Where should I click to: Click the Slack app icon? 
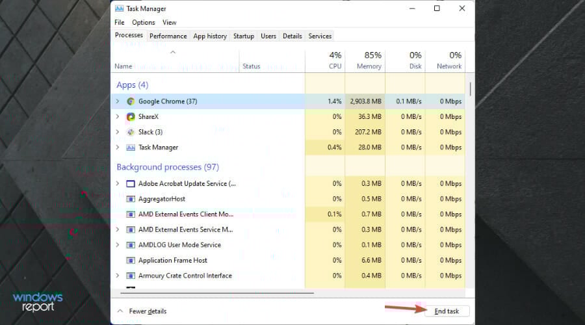click(131, 132)
